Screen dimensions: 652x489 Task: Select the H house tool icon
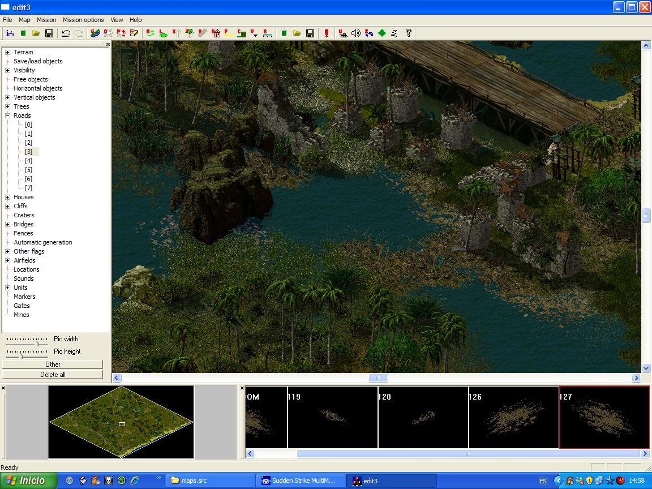tap(216, 33)
